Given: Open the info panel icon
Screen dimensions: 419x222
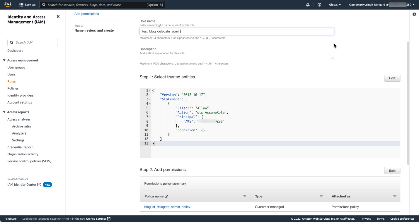Looking at the screenshot, I should pos(414,14).
